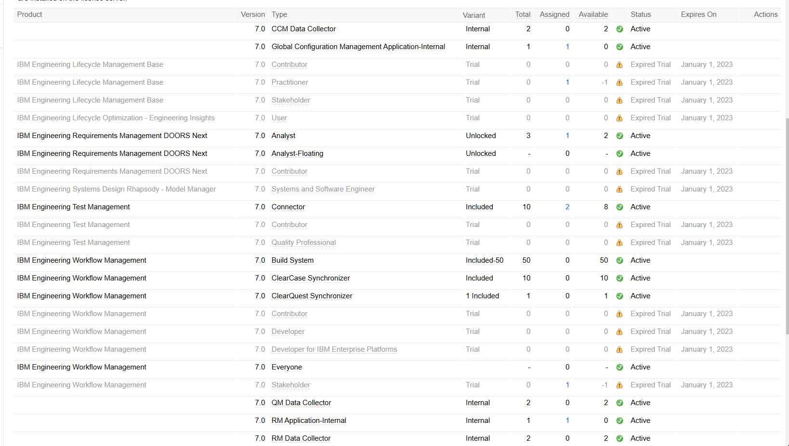The height and width of the screenshot is (446, 789).
Task: Click the vertical scrollbar on the right edge
Action: 787,226
